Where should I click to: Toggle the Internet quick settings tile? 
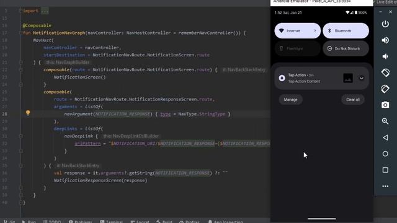(x=298, y=31)
